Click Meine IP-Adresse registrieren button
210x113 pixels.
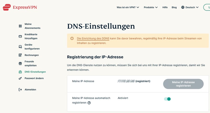183,84
